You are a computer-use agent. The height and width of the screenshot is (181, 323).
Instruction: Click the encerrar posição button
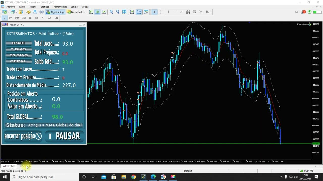pos(23,136)
